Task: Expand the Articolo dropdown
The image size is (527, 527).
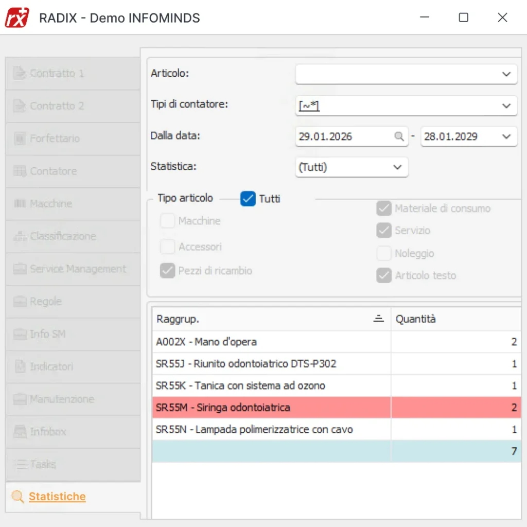Action: (x=506, y=74)
